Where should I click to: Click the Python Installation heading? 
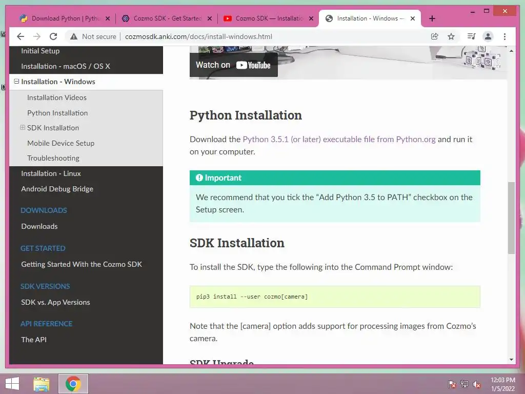point(246,115)
